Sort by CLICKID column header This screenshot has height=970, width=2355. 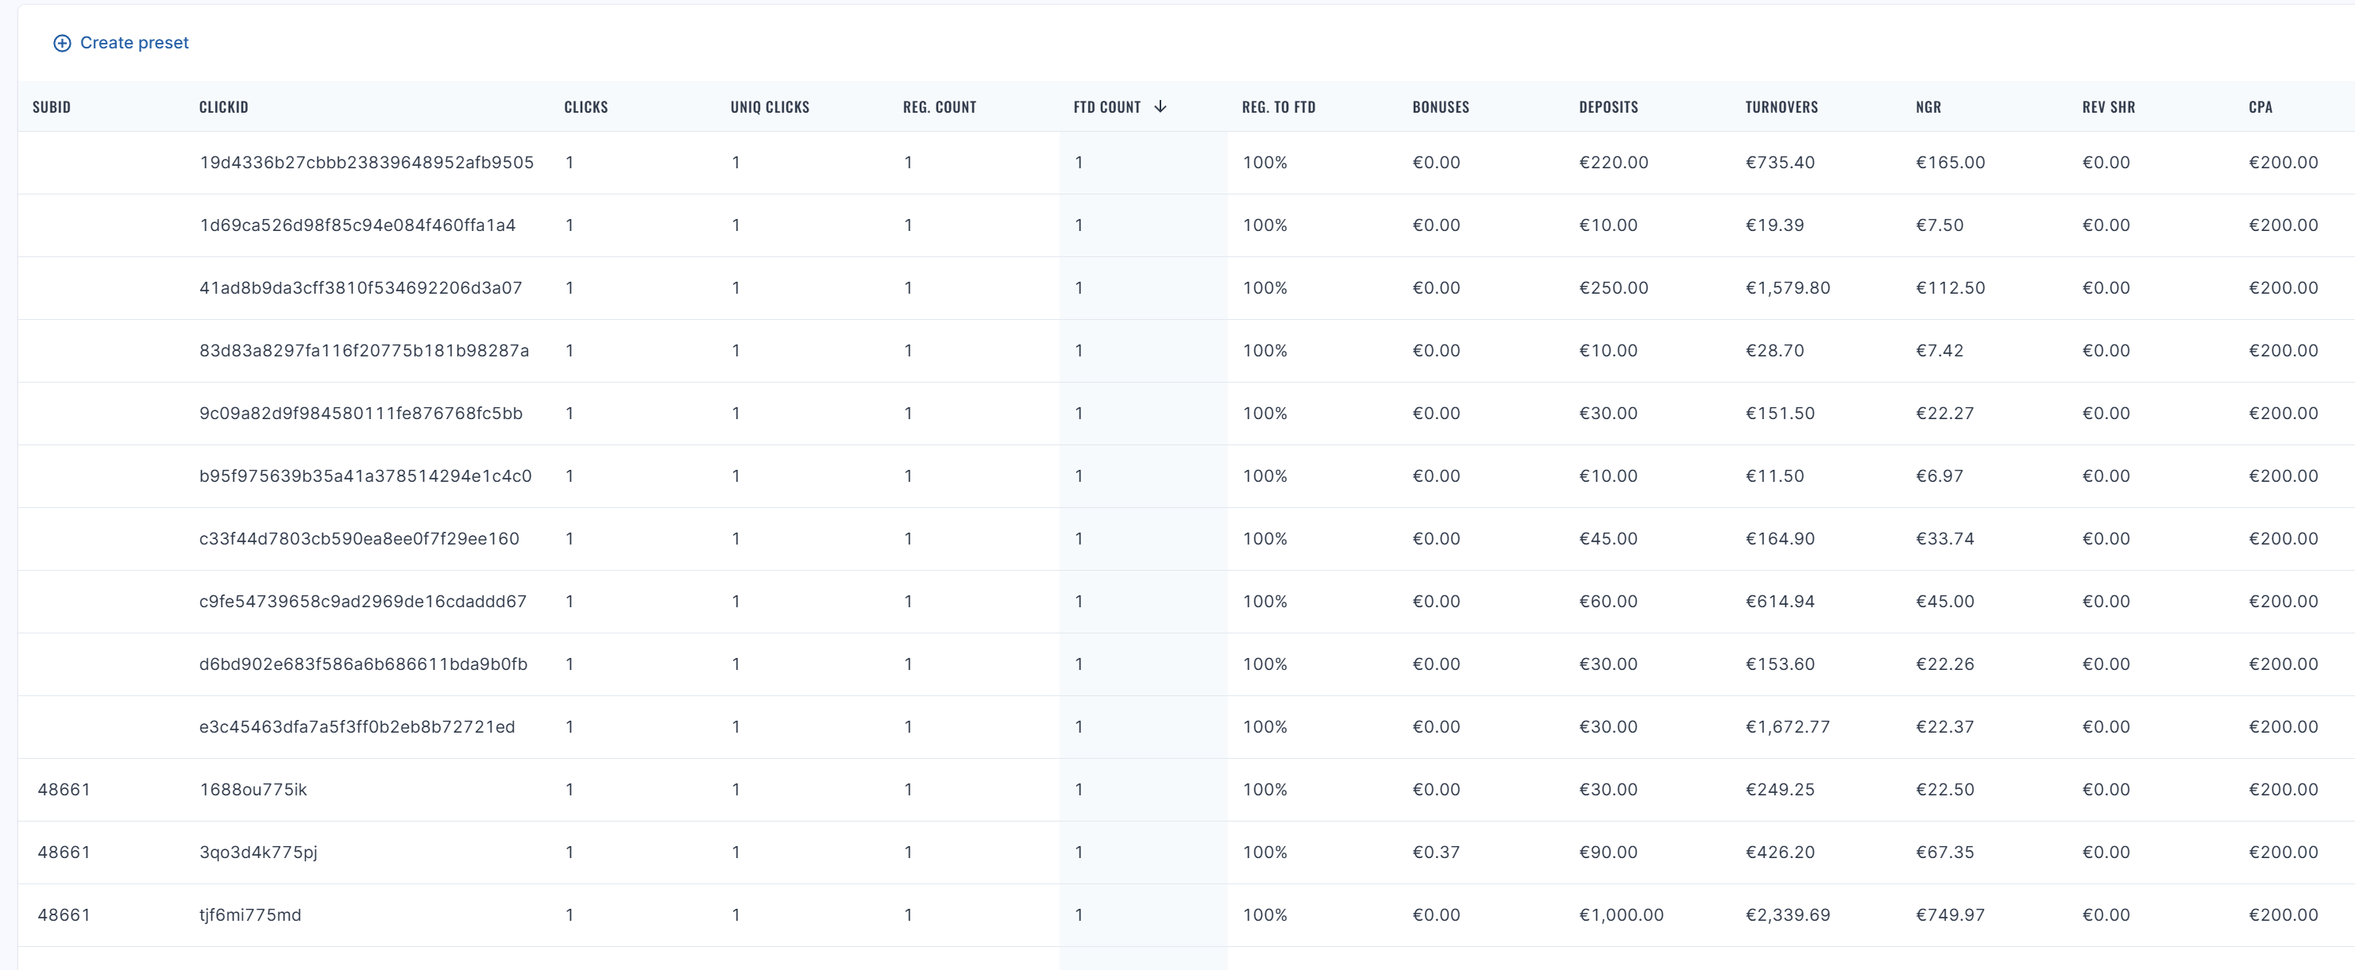(224, 107)
